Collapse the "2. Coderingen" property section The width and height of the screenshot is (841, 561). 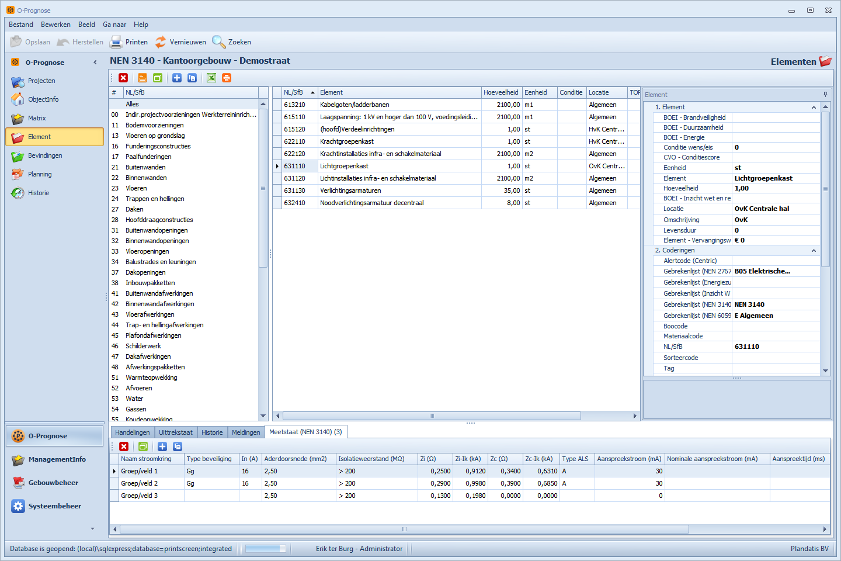814,251
